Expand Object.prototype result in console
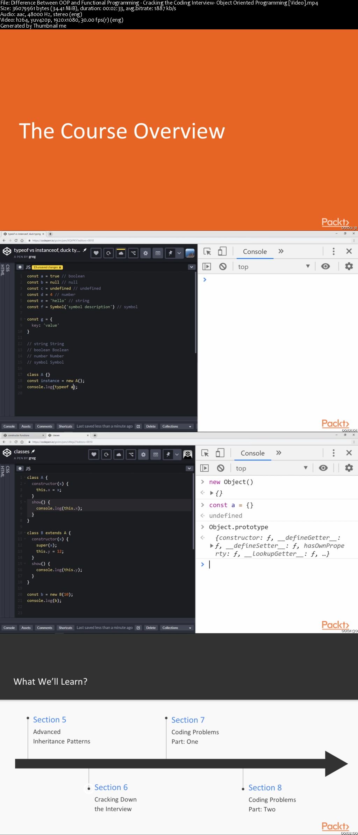Image resolution: width=358 pixels, height=835 pixels. (x=212, y=545)
